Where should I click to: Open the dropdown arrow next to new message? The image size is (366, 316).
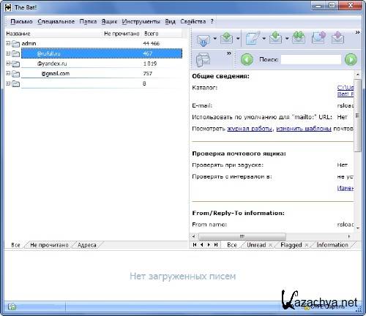coord(264,38)
